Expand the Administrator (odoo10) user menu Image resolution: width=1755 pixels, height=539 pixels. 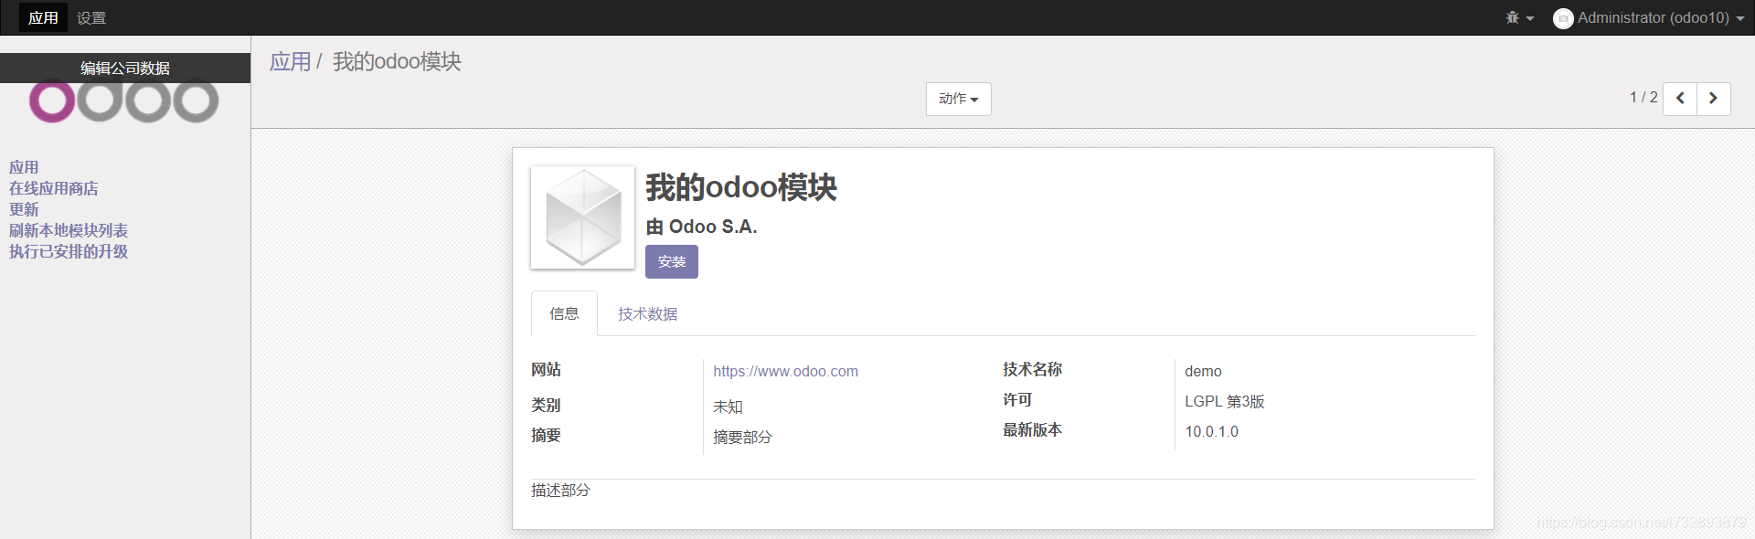1649,18
